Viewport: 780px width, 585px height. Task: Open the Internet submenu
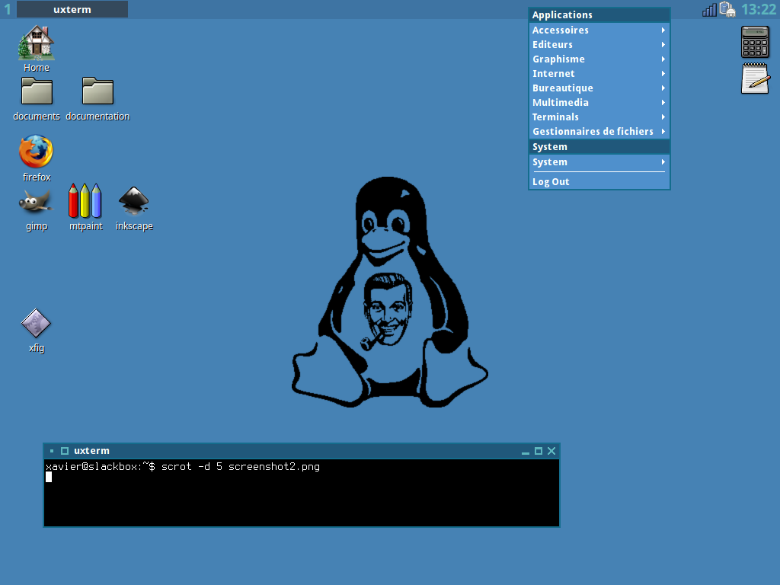[599, 74]
